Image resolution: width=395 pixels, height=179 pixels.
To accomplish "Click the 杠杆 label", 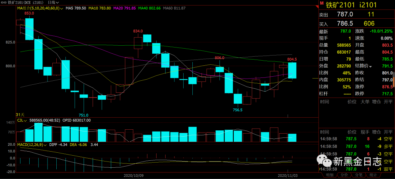I will click(x=324, y=94).
